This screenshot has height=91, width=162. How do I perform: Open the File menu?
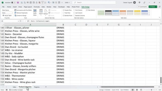[3, 7]
